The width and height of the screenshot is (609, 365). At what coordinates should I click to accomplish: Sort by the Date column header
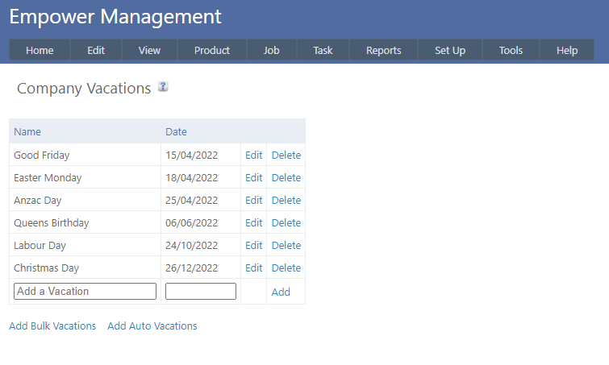[176, 132]
